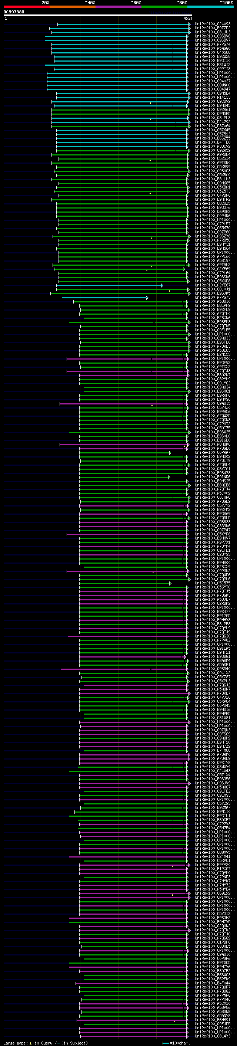The image size is (237, 1046).
Task: Select label UniRef100_A9TSR0
Action: coord(213,163)
